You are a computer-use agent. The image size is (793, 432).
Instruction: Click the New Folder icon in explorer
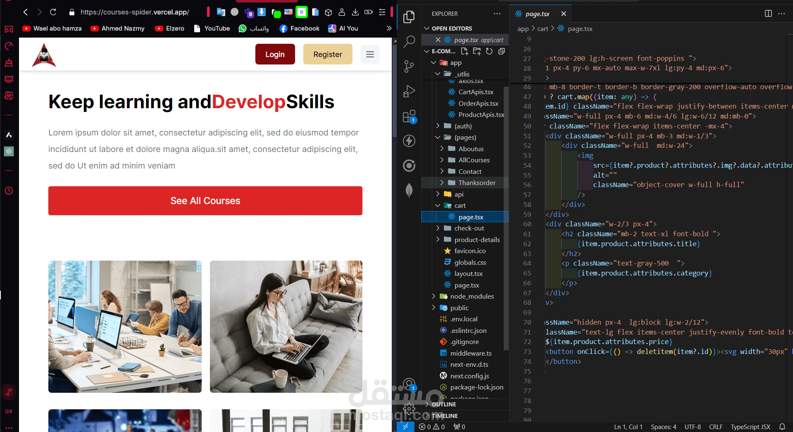(x=477, y=51)
